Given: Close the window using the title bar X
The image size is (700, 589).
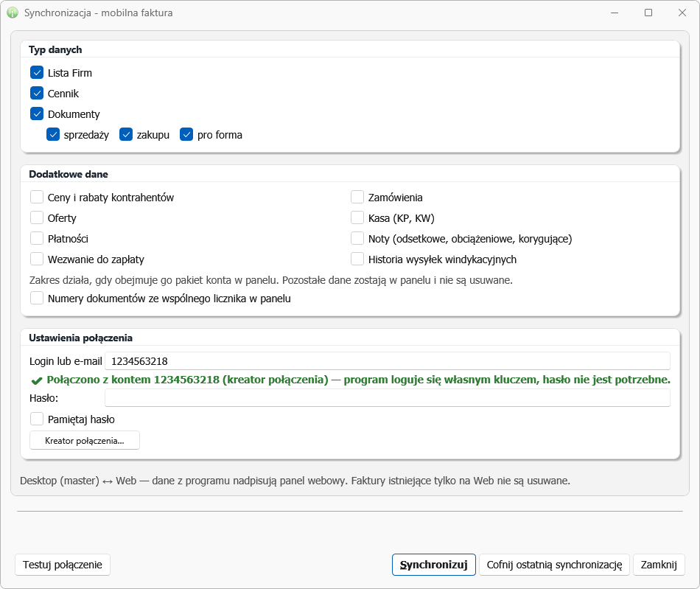Looking at the screenshot, I should click(682, 13).
